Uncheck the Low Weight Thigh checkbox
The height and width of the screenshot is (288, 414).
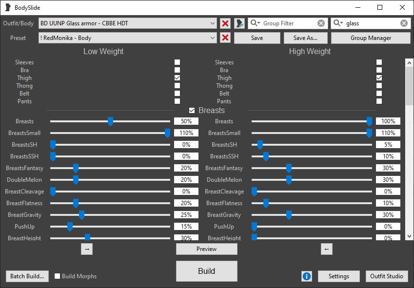coord(177,78)
